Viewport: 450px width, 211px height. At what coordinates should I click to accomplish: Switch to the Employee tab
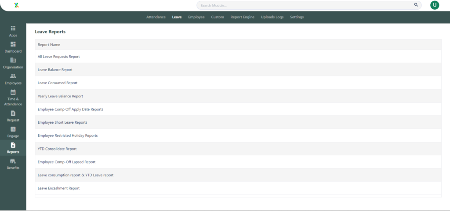pos(196,17)
